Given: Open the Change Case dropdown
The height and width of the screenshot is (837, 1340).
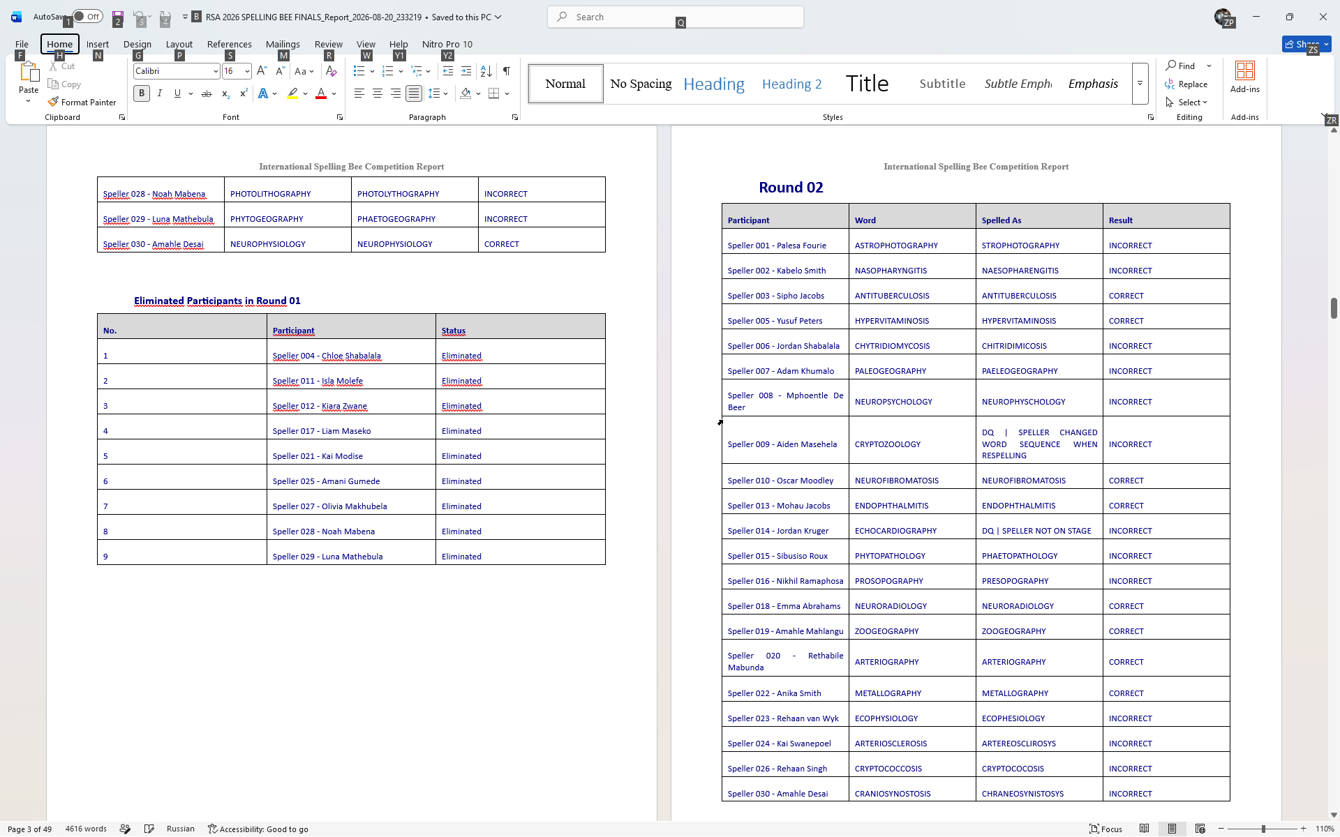Looking at the screenshot, I should tap(304, 71).
